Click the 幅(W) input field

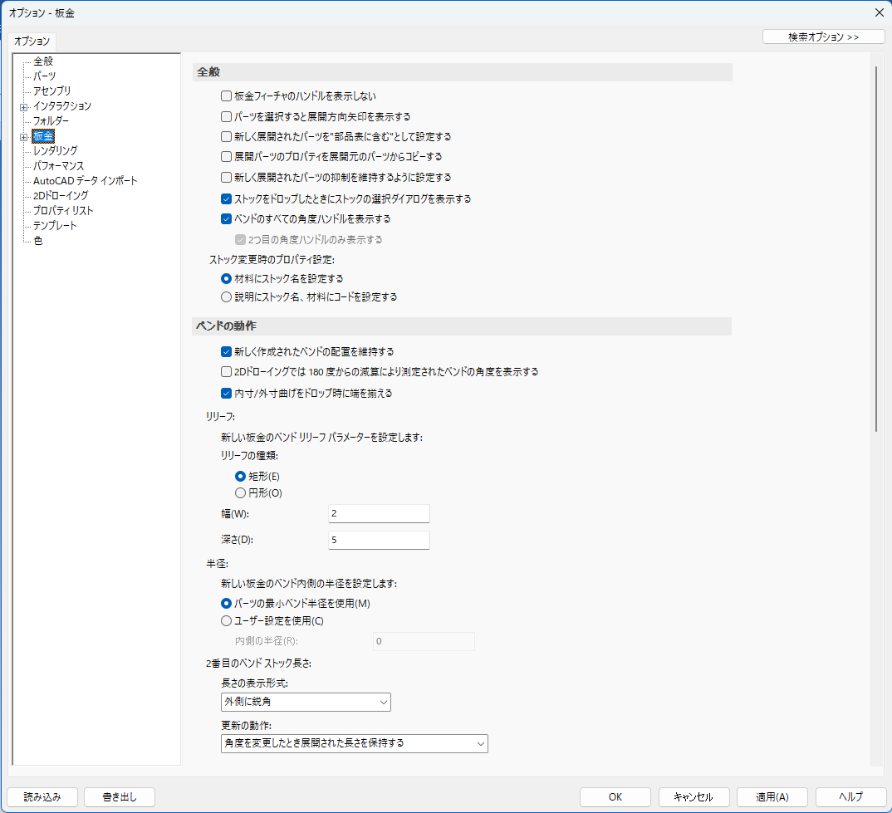[x=379, y=514]
